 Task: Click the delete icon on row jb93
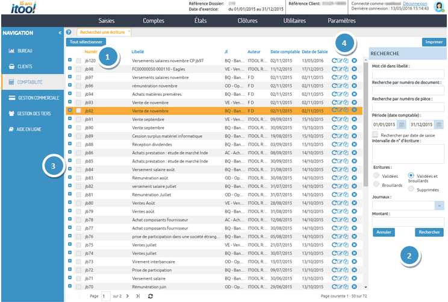tap(354, 102)
